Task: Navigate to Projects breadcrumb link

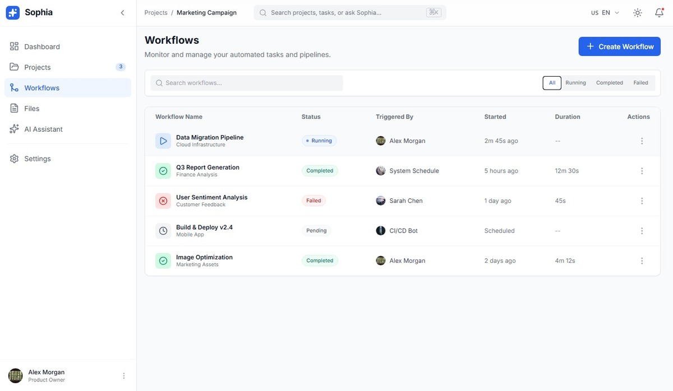Action: [156, 13]
